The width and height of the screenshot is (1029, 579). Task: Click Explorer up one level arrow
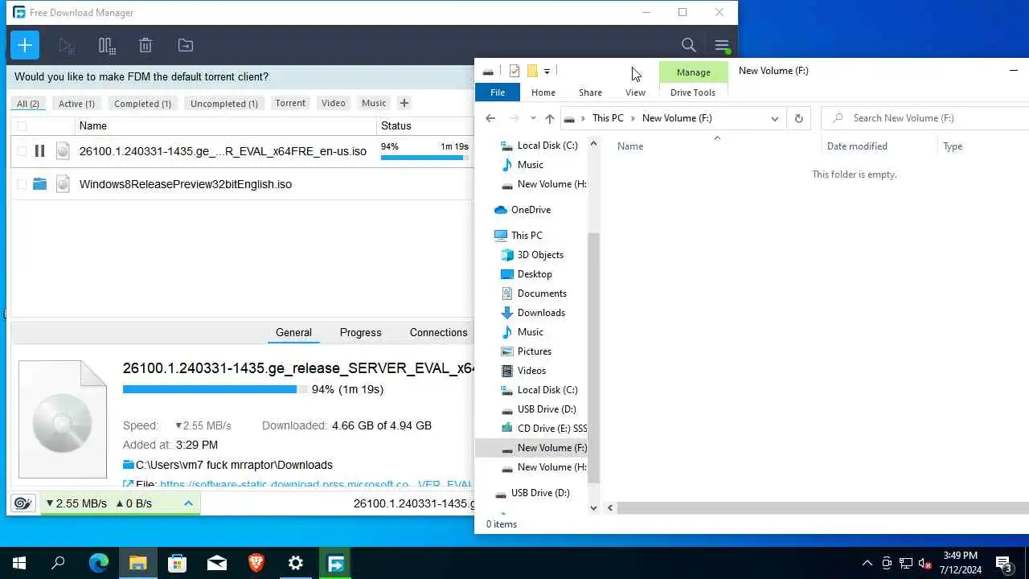click(549, 118)
